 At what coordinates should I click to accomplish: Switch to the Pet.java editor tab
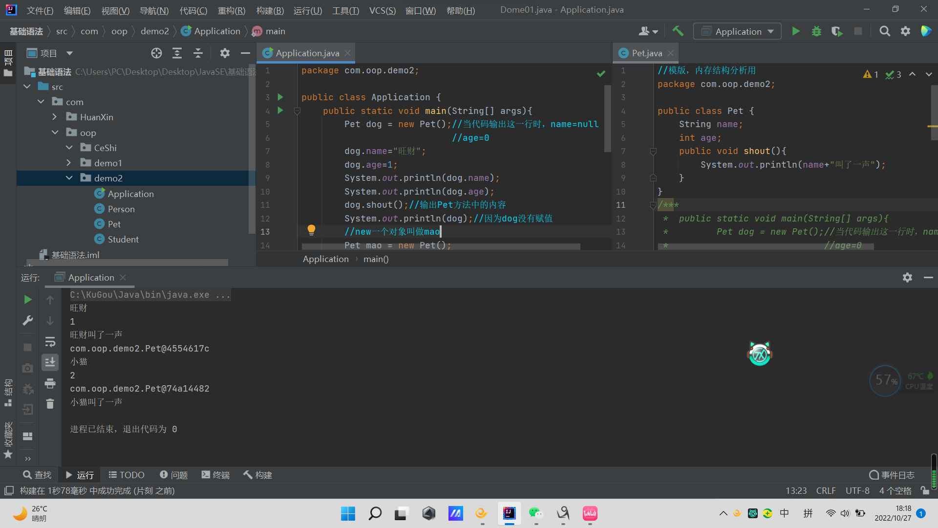pos(646,53)
